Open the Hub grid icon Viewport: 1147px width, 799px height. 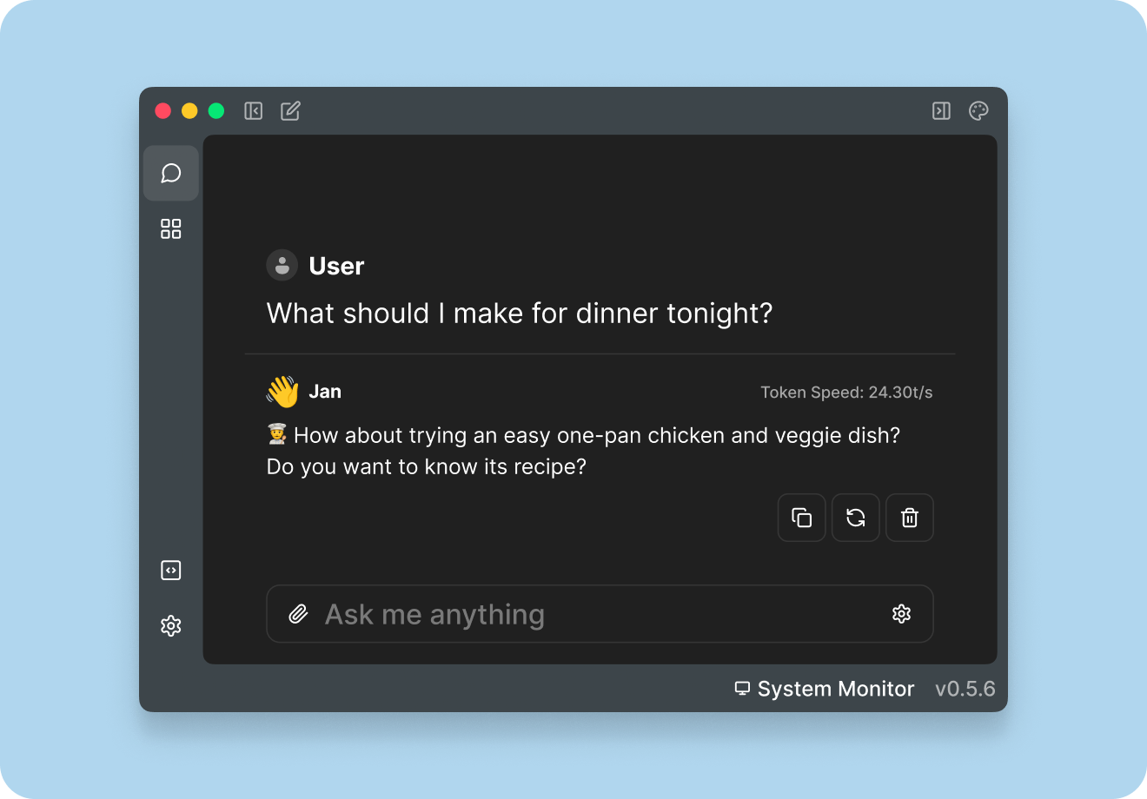[171, 228]
